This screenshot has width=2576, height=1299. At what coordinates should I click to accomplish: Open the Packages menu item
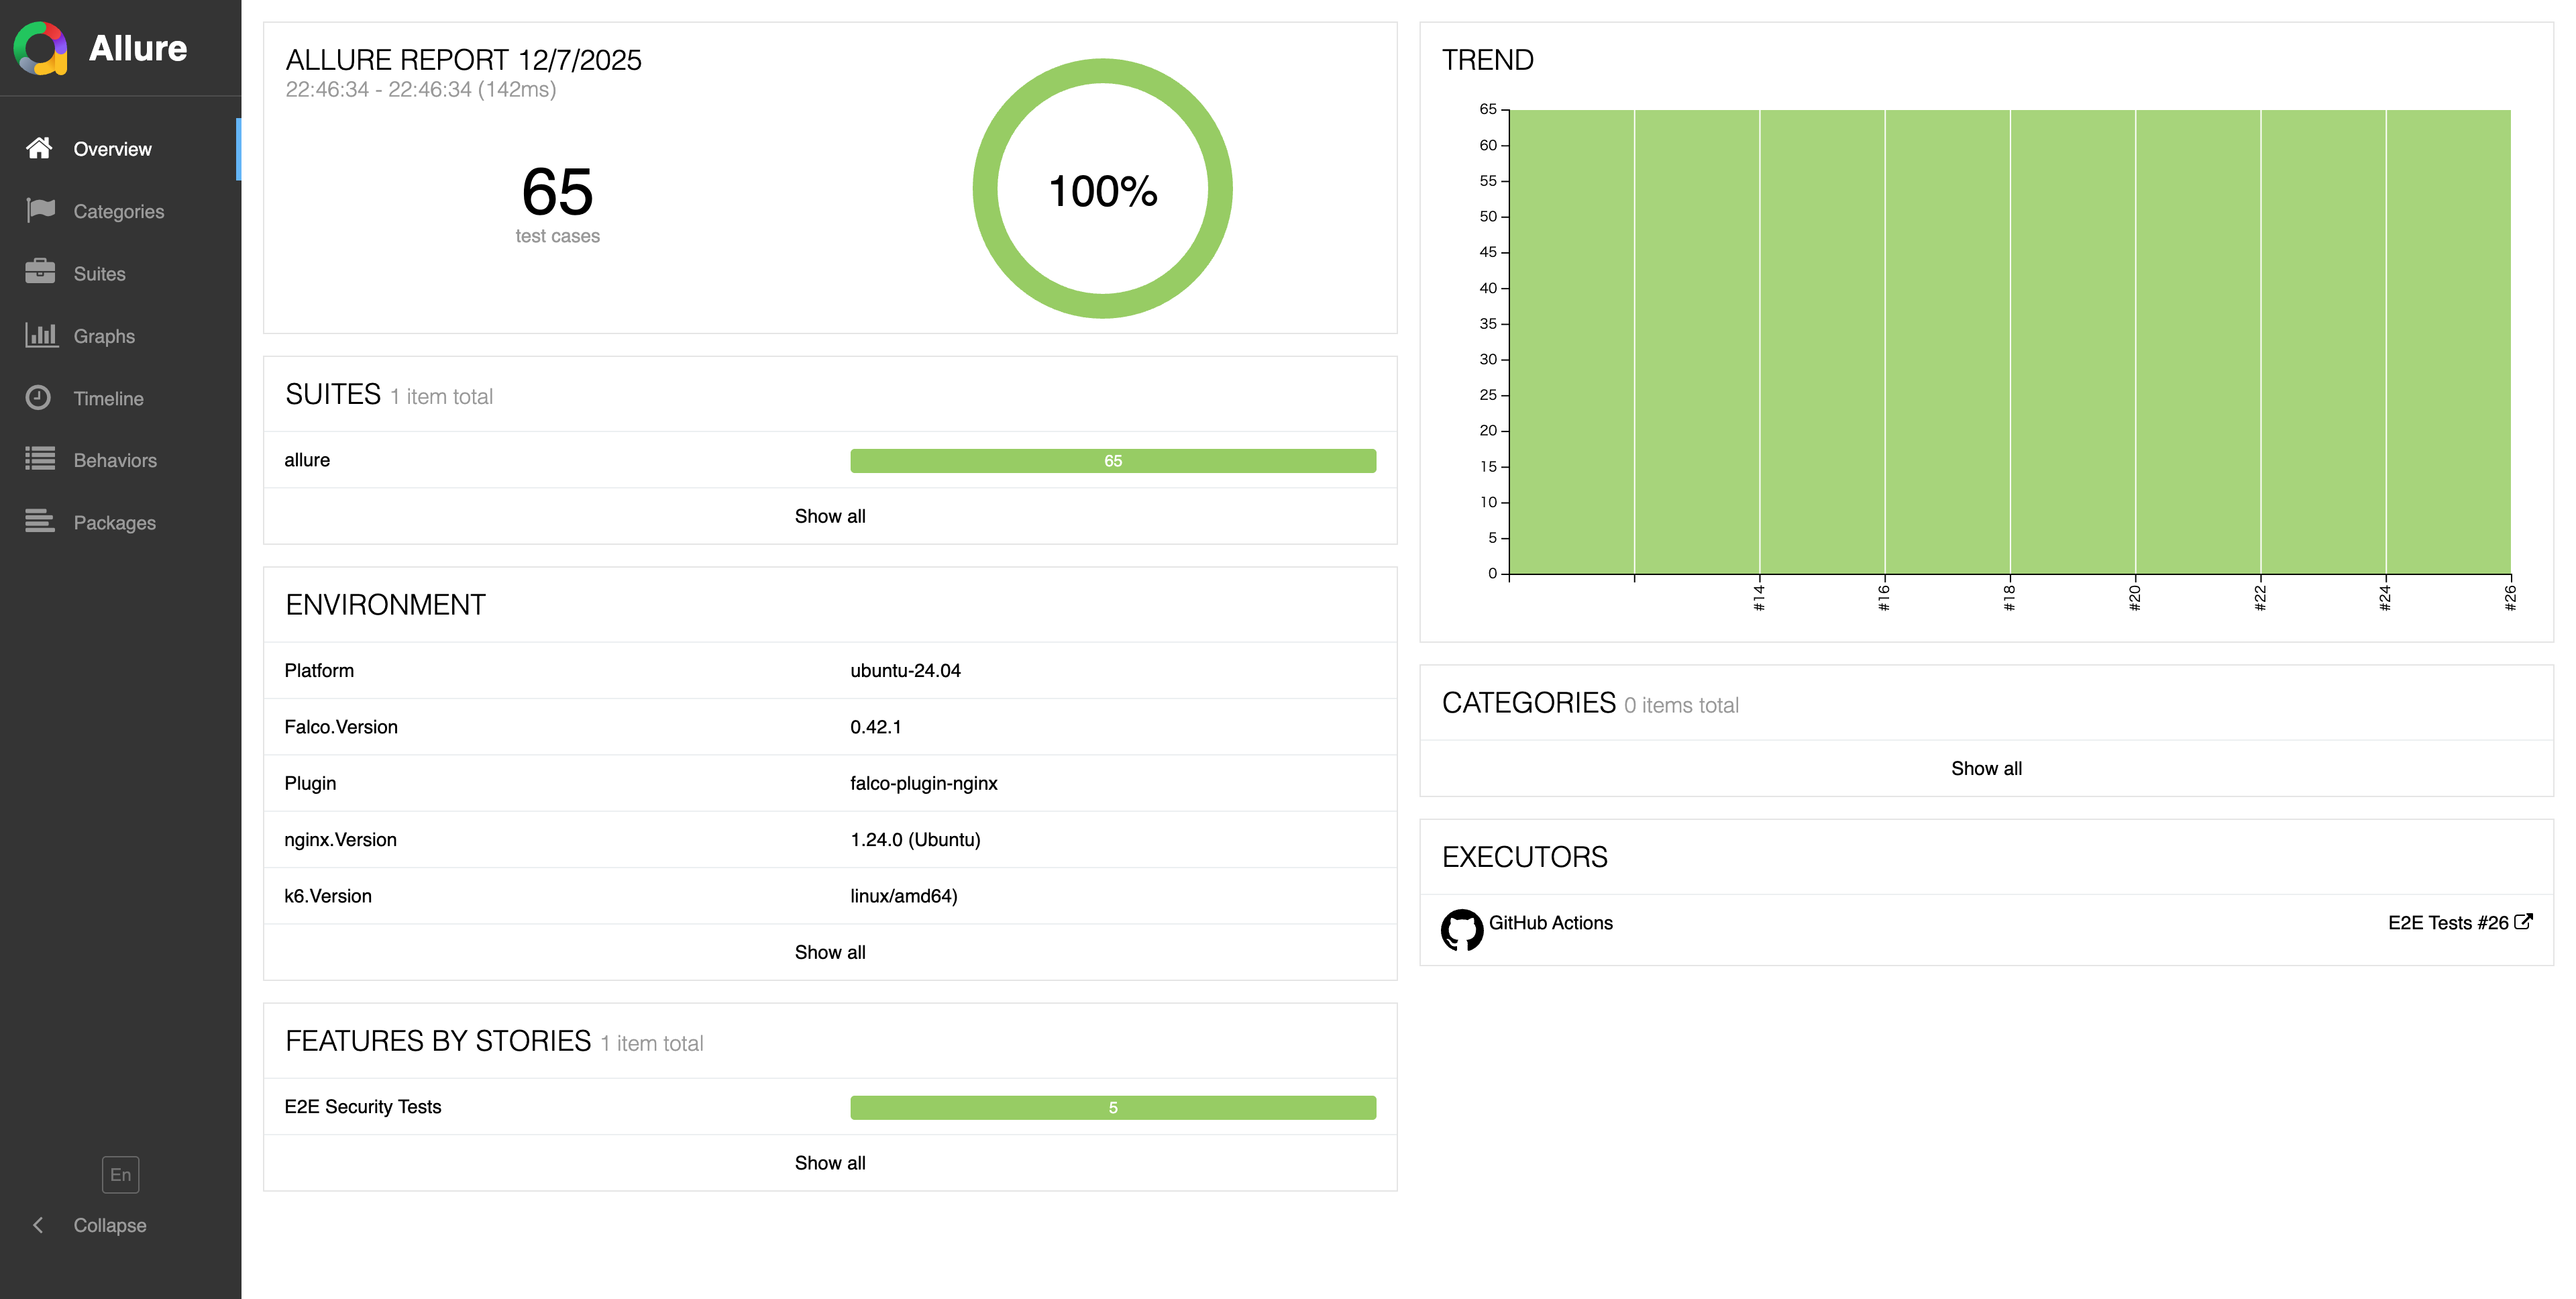pos(114,522)
